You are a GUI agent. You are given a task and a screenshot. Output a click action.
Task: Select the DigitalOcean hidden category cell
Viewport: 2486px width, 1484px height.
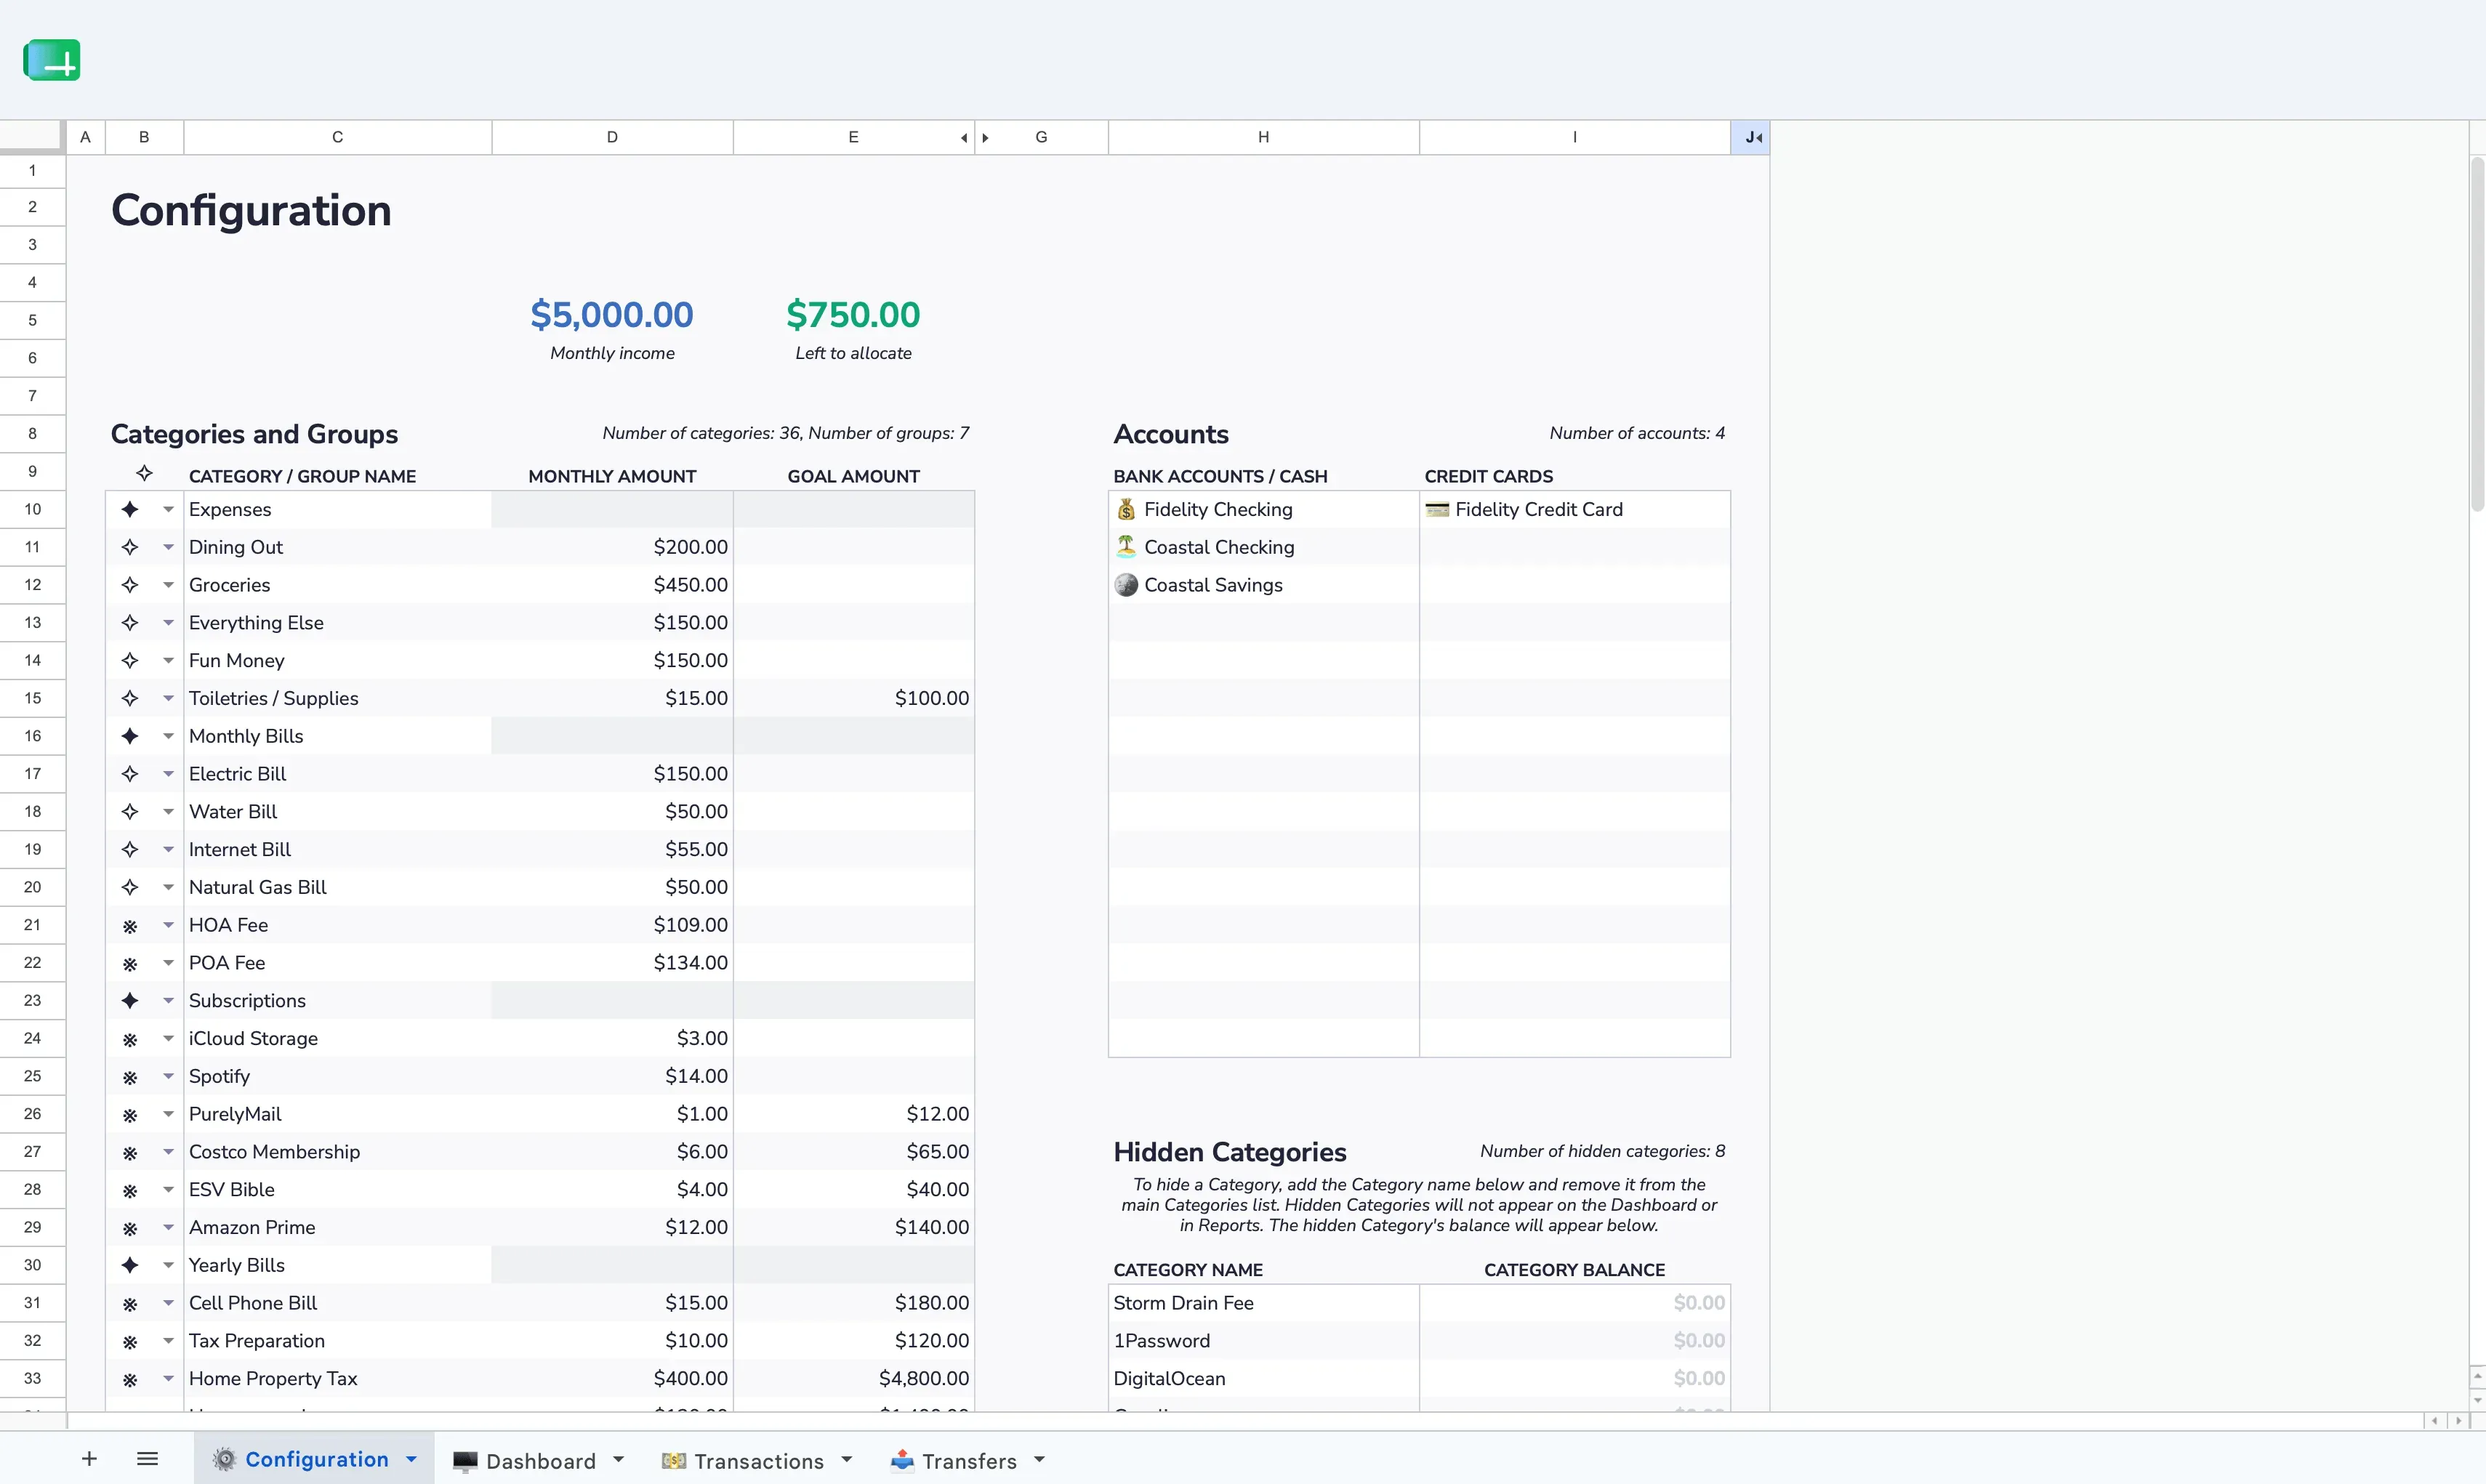[1264, 1378]
